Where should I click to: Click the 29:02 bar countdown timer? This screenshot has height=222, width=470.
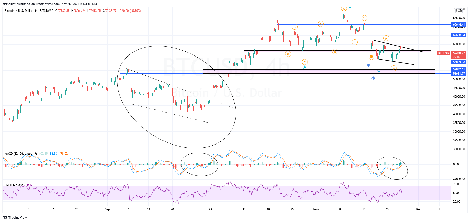(x=457, y=57)
